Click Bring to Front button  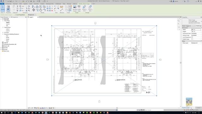[x=84, y=8]
